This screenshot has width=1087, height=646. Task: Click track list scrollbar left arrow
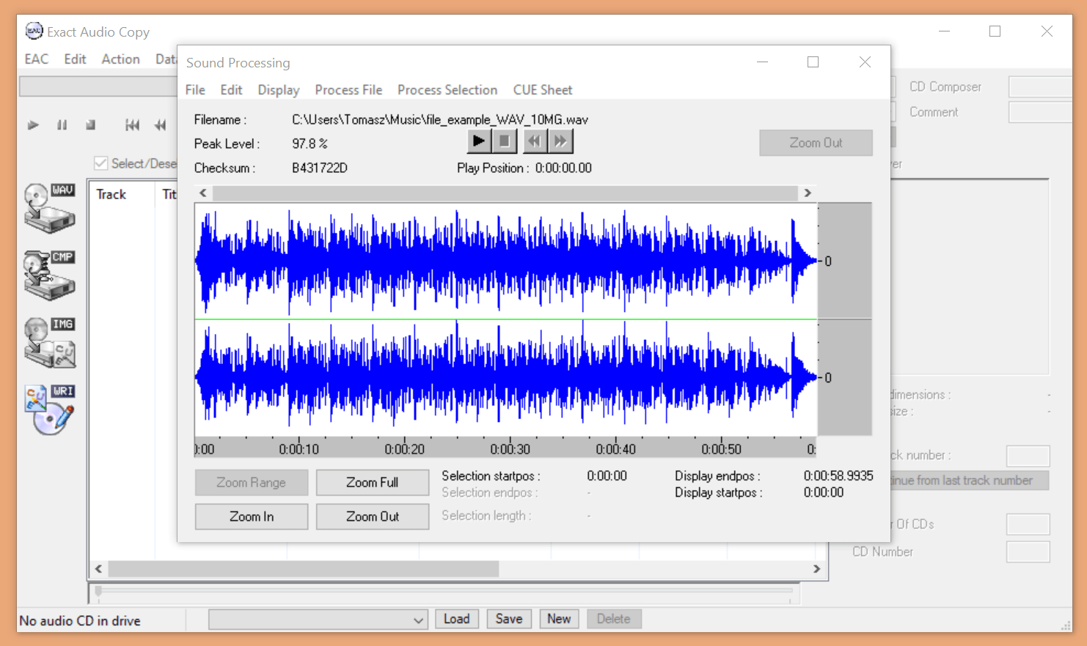coord(98,568)
